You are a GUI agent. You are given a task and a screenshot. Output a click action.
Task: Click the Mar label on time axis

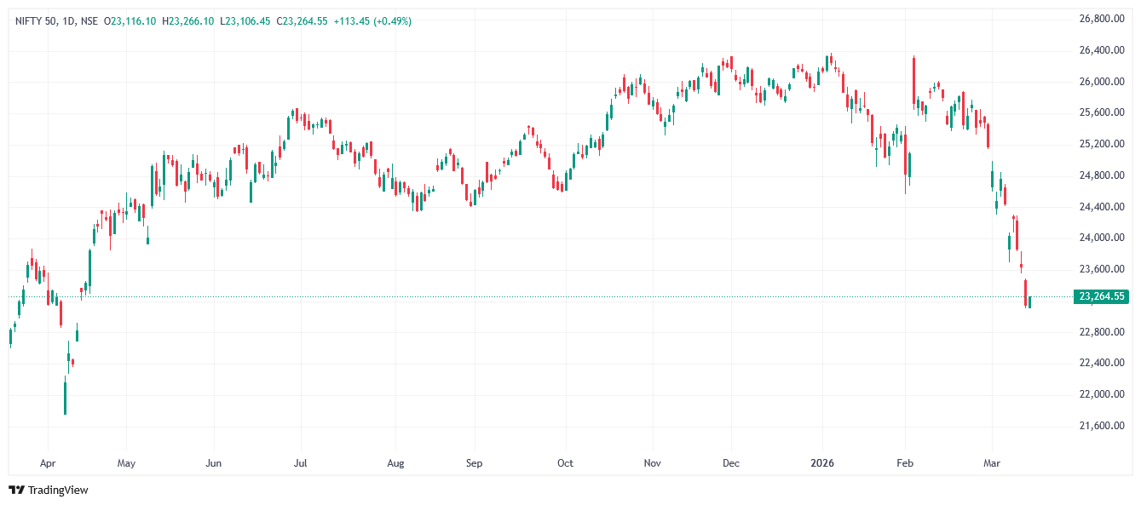[x=992, y=463]
